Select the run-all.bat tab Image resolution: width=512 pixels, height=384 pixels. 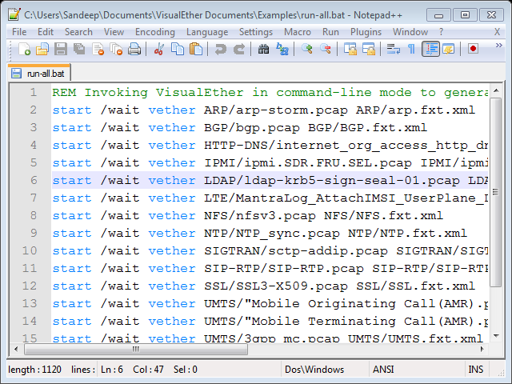39,73
